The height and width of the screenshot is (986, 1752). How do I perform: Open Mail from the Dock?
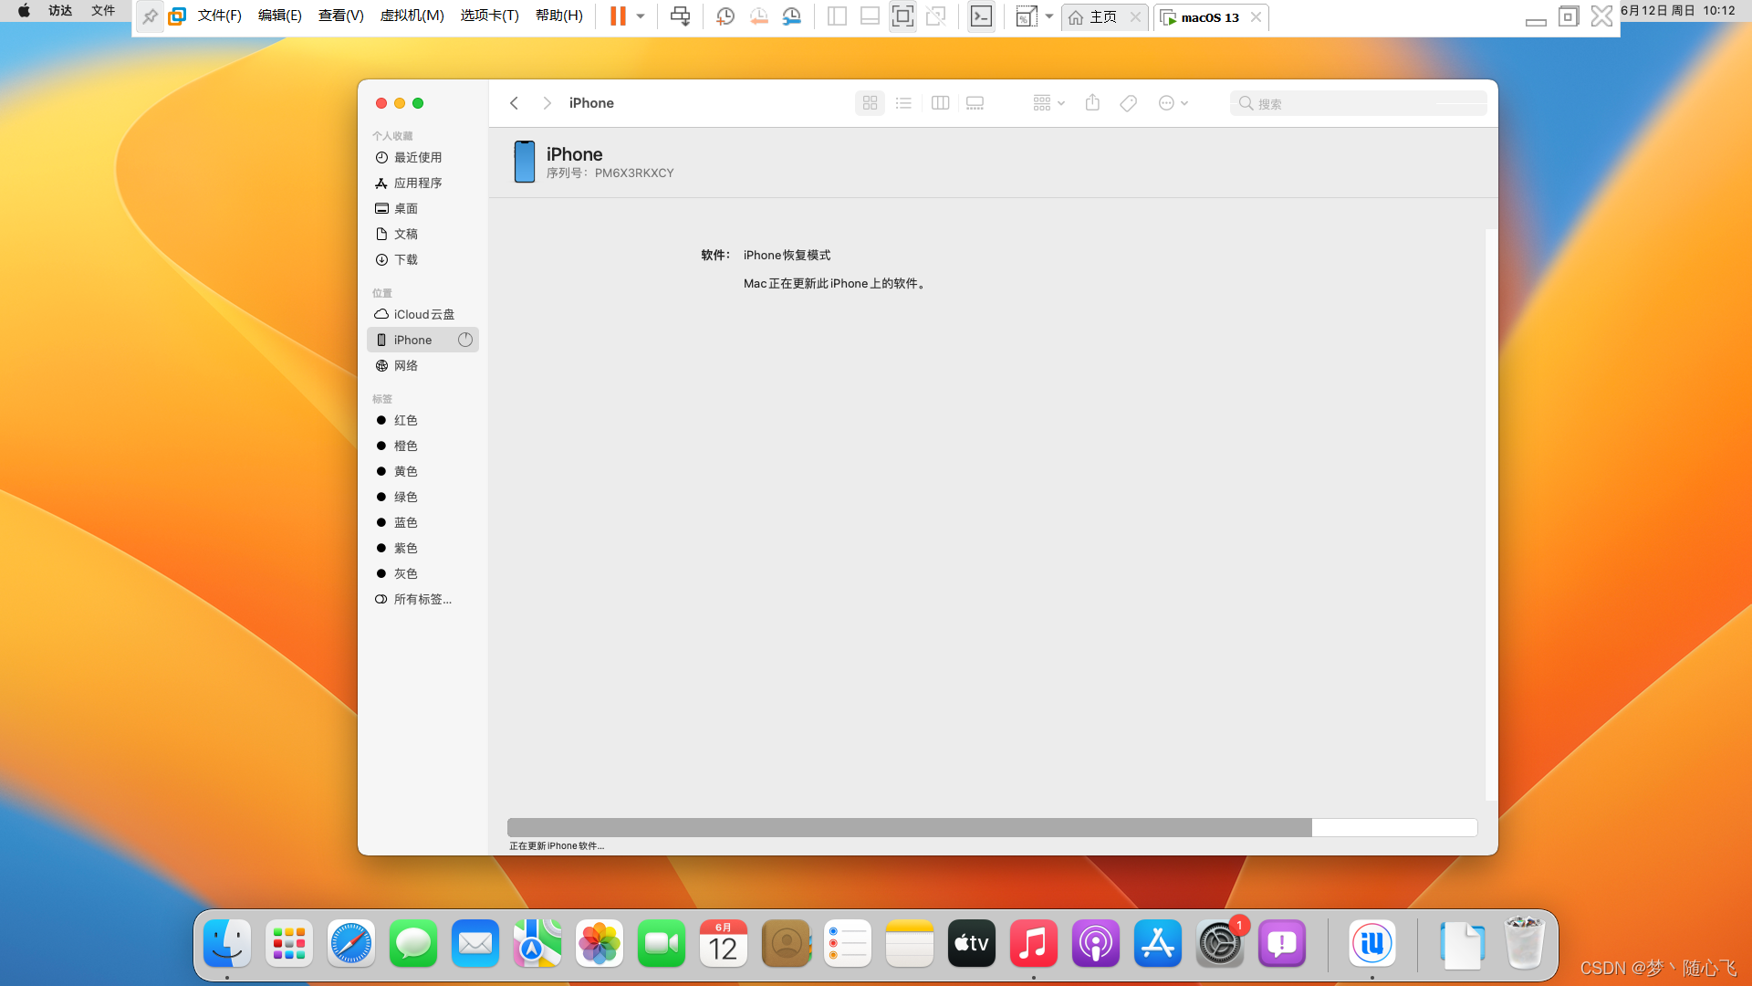pos(475,944)
